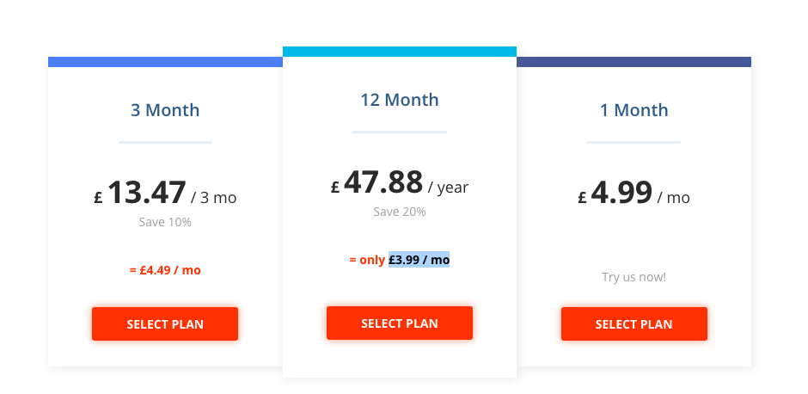Click the 3 Month plan title
808x394 pixels.
tap(165, 110)
